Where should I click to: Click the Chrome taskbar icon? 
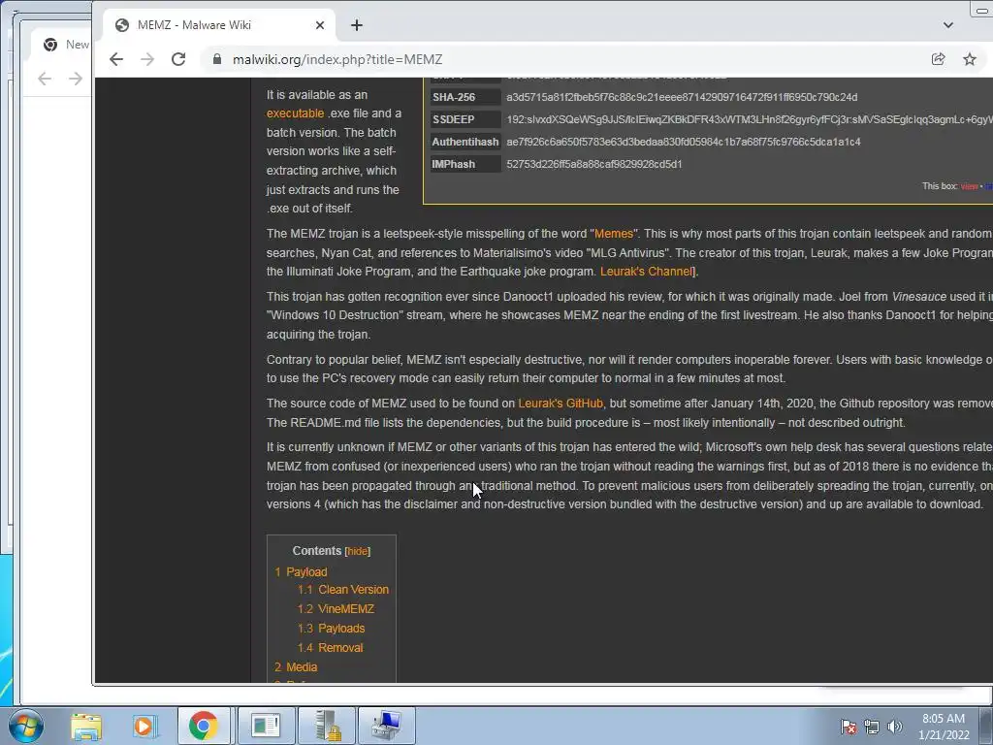pos(204,726)
